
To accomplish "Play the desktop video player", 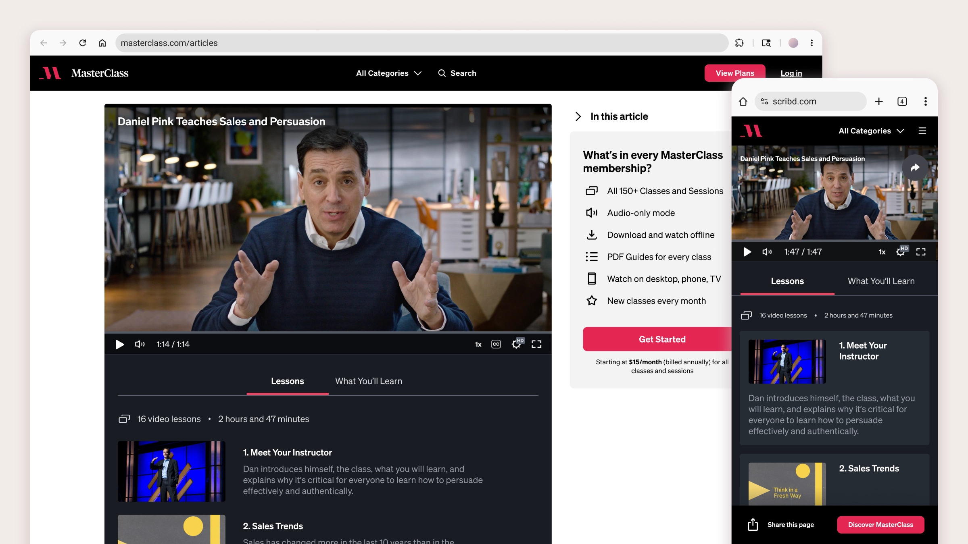I will [119, 344].
